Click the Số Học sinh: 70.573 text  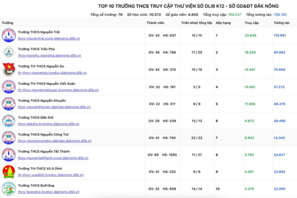click(144, 15)
